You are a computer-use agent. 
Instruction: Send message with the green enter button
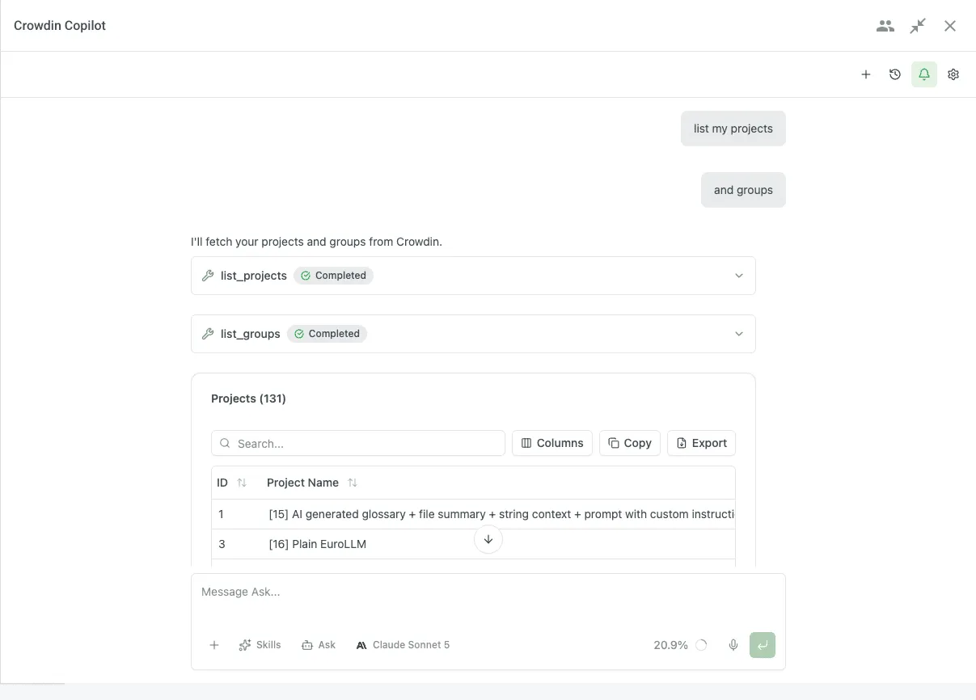tap(763, 645)
